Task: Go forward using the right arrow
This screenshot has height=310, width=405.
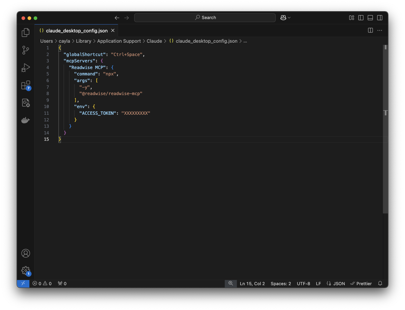Action: 127,18
